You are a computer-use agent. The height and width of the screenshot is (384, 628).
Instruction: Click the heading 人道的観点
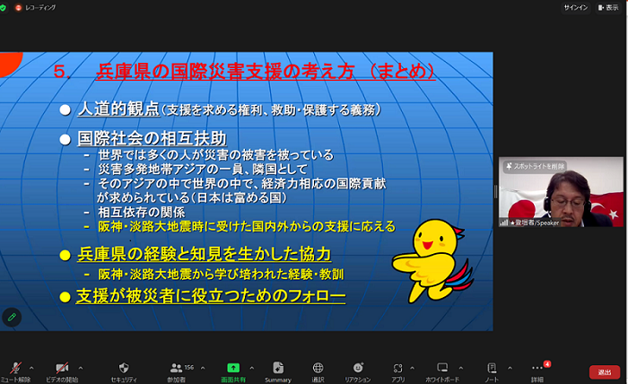coord(118,109)
